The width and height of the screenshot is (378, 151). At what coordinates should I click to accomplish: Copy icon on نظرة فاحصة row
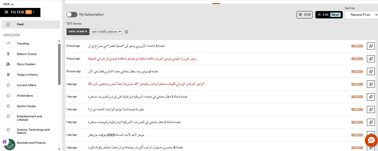(x=371, y=109)
